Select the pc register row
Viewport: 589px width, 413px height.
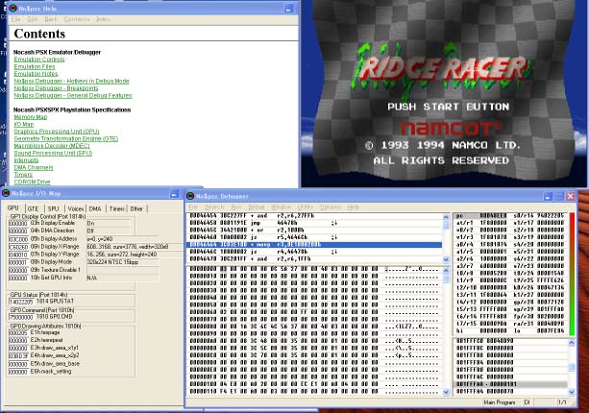[481, 216]
